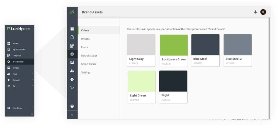Click Help Center question icon in expanded sidebar
Screen dimensions: 278x126
[9, 108]
